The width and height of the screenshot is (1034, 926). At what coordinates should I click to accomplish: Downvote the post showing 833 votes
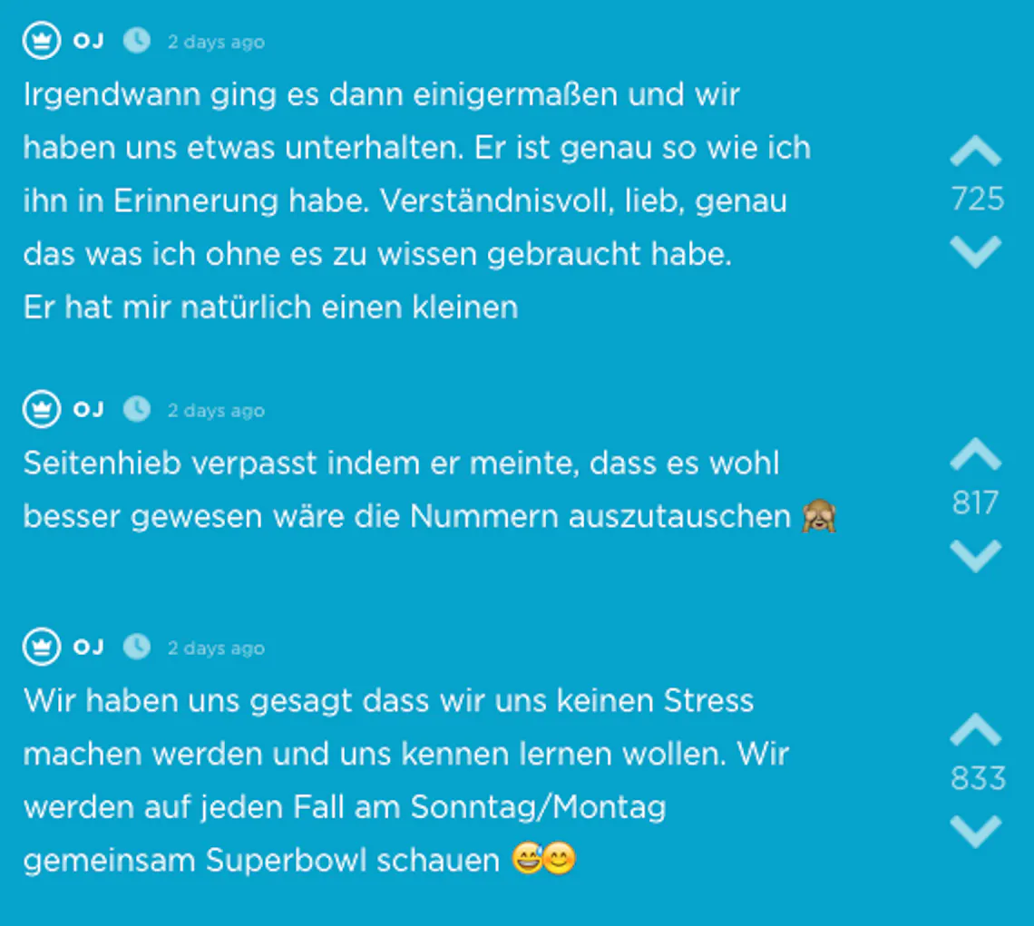pyautogui.click(x=976, y=831)
